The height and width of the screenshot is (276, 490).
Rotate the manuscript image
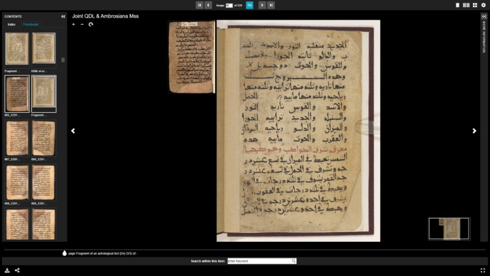[91, 24]
